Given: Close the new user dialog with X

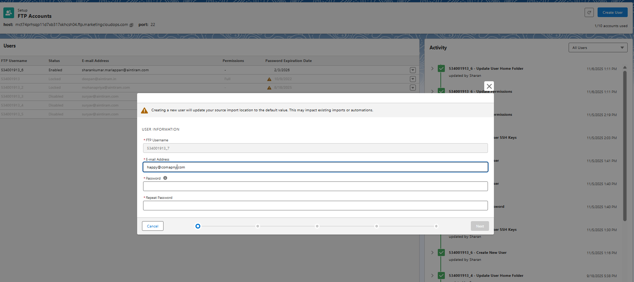Looking at the screenshot, I should [489, 86].
